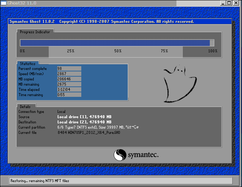Click the Ghost32 window system menu icon
This screenshot has width=242, height=187.
pos(3,3)
